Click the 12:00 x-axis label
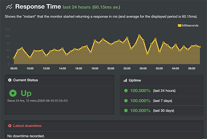Image resolution: width=207 pixels, height=139 pixels. [x=46, y=68]
